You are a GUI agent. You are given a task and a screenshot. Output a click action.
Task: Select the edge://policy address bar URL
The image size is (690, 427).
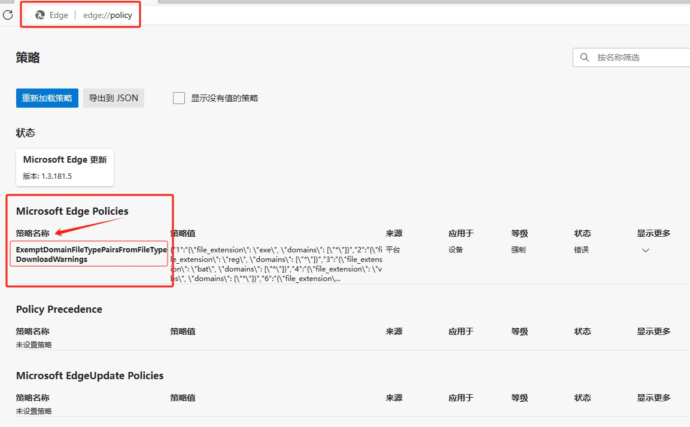coord(107,15)
